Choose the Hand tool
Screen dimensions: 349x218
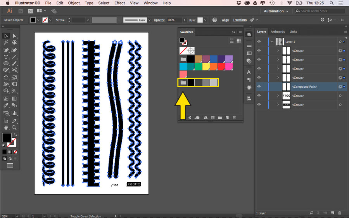pyautogui.click(x=6, y=127)
